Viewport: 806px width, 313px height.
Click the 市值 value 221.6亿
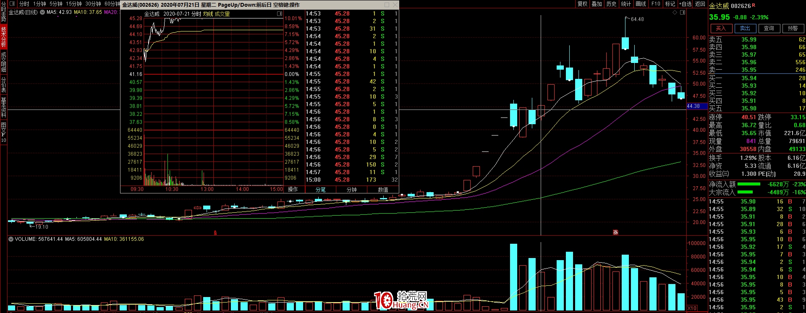coord(795,133)
